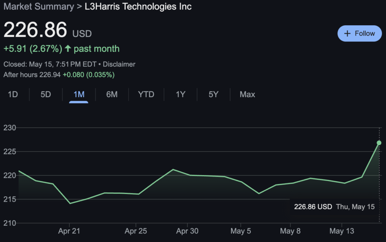Viewport: 386px width, 242px height.
Task: Click the green up arrow beside past month
Action: [68, 48]
